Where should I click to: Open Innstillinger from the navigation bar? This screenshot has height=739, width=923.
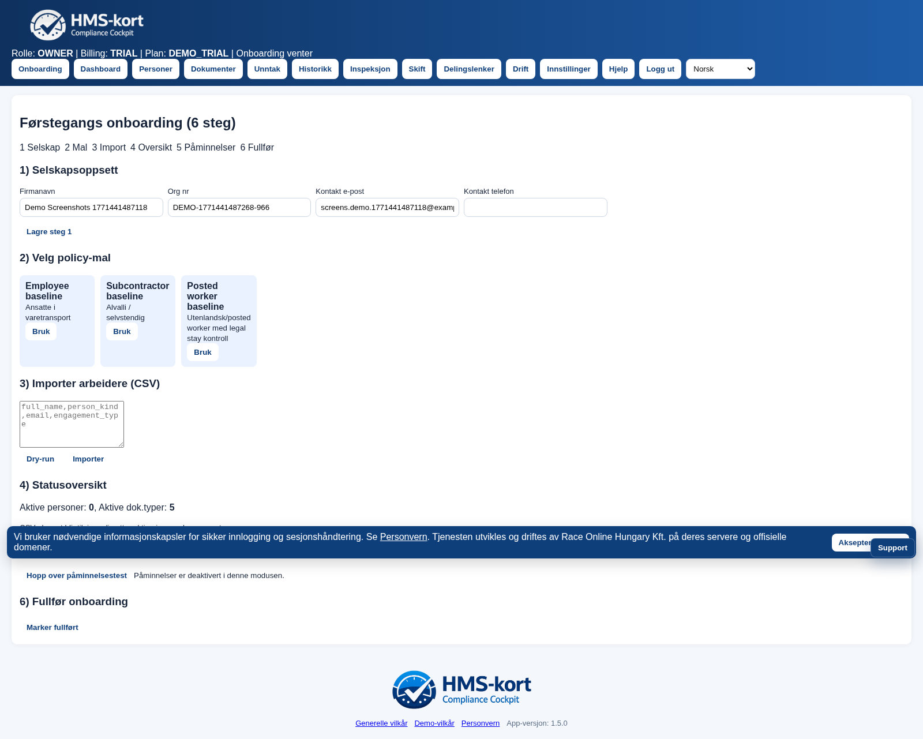(x=568, y=69)
